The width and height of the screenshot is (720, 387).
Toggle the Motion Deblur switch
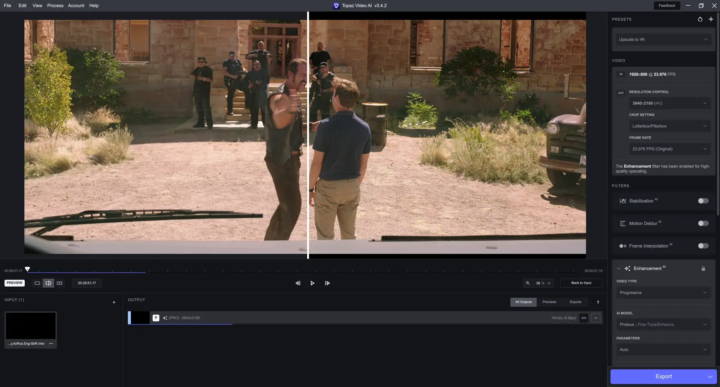703,223
